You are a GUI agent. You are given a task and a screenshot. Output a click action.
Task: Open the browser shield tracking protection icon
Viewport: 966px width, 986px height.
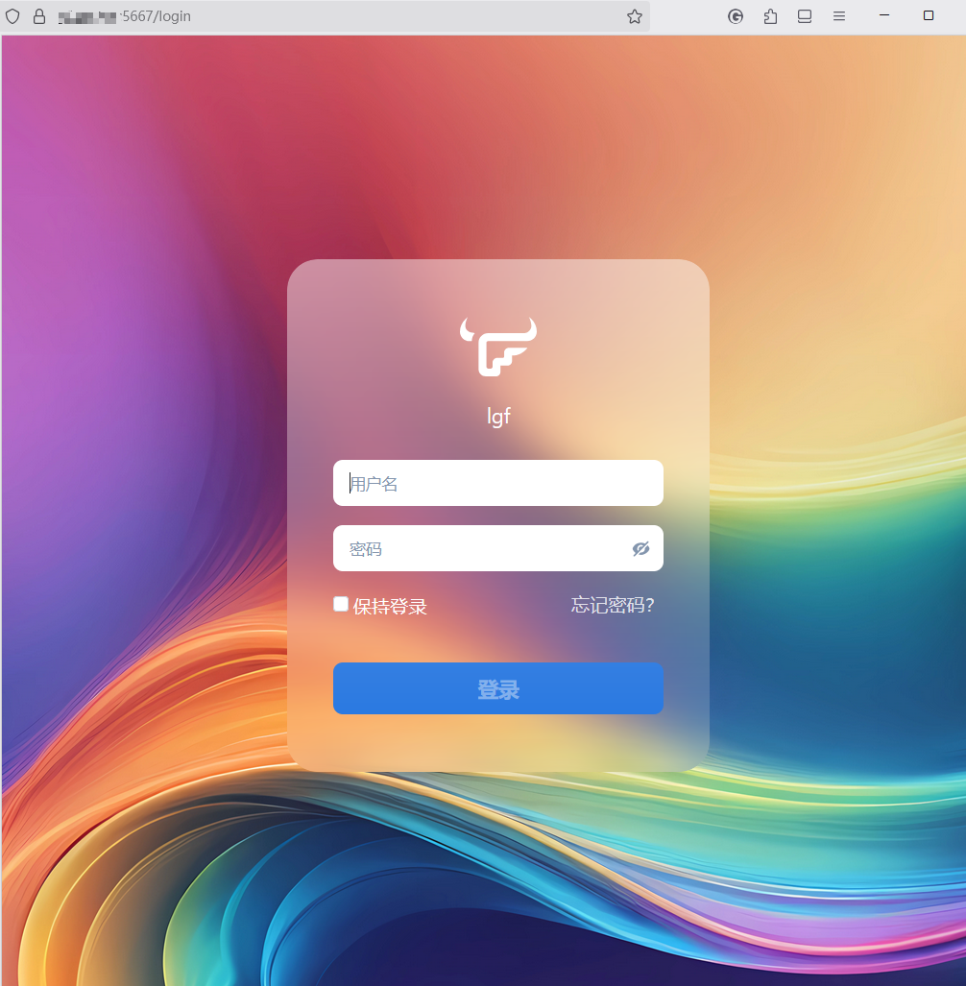click(x=12, y=16)
